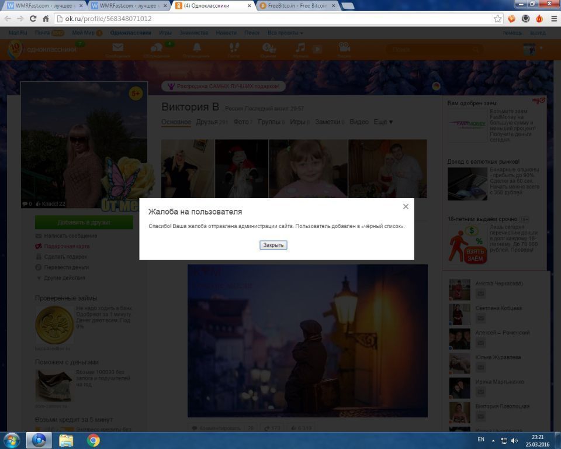Click the address bar with ok.ru URL
Image resolution: width=561 pixels, height=449 pixels.
[273, 19]
